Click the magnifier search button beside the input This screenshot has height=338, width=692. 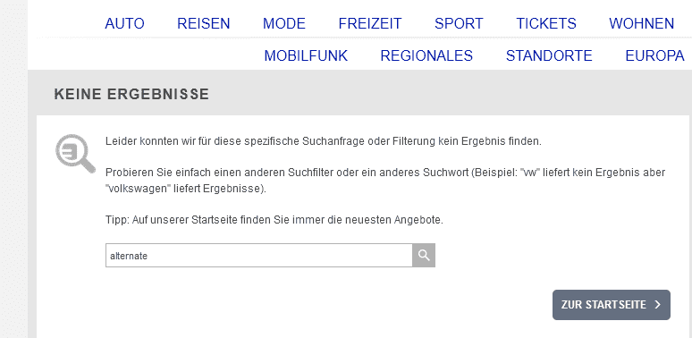[x=424, y=255]
